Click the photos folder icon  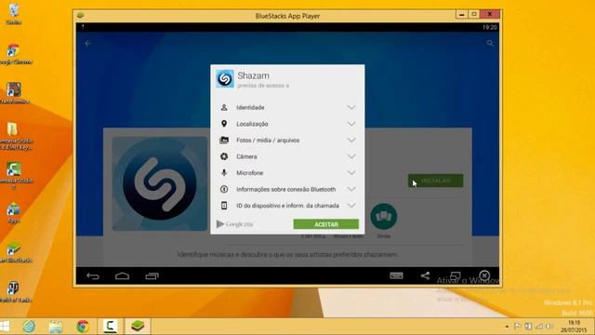(224, 141)
